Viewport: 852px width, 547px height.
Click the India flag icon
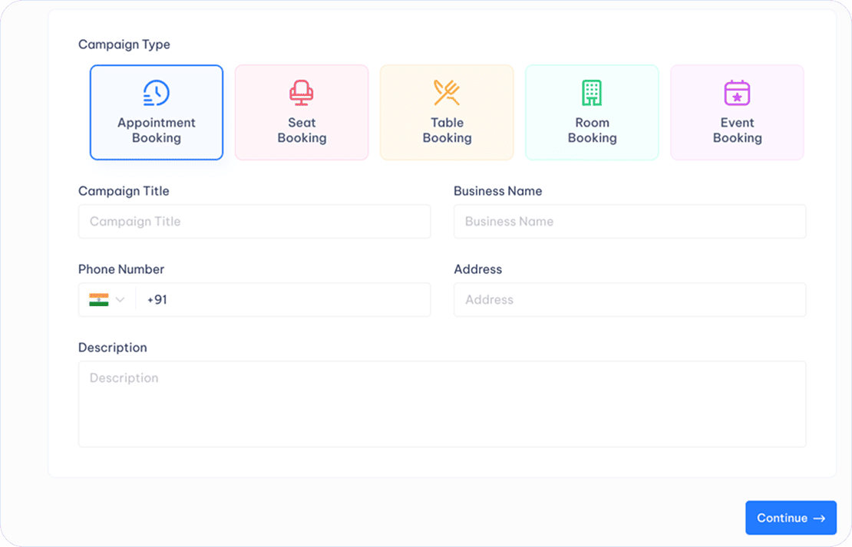pos(98,300)
